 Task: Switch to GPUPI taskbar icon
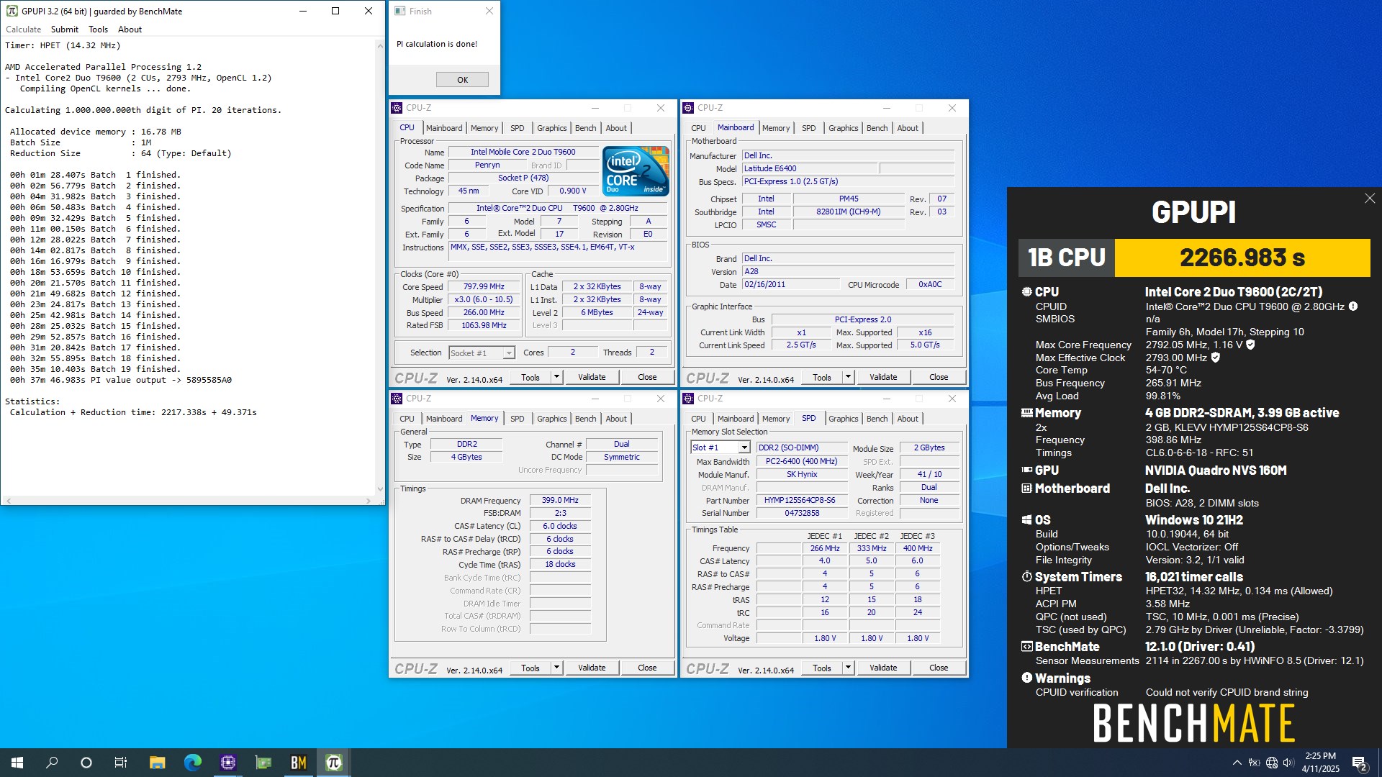tap(333, 763)
